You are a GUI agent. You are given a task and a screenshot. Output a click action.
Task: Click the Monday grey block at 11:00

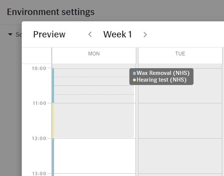(94, 121)
